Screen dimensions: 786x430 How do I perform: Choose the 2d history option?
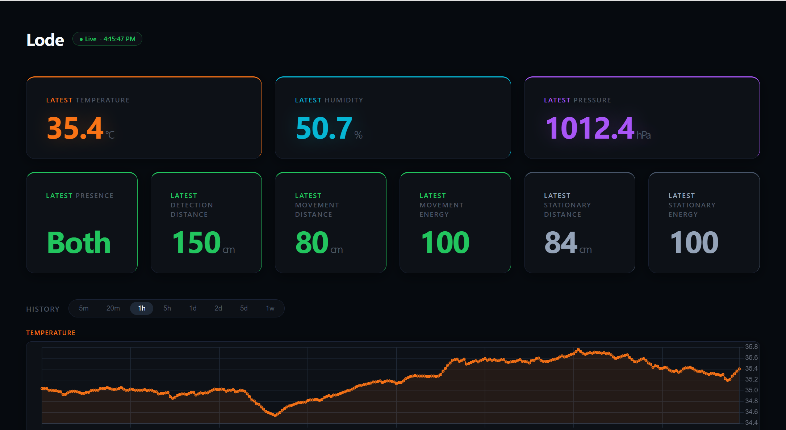[218, 308]
